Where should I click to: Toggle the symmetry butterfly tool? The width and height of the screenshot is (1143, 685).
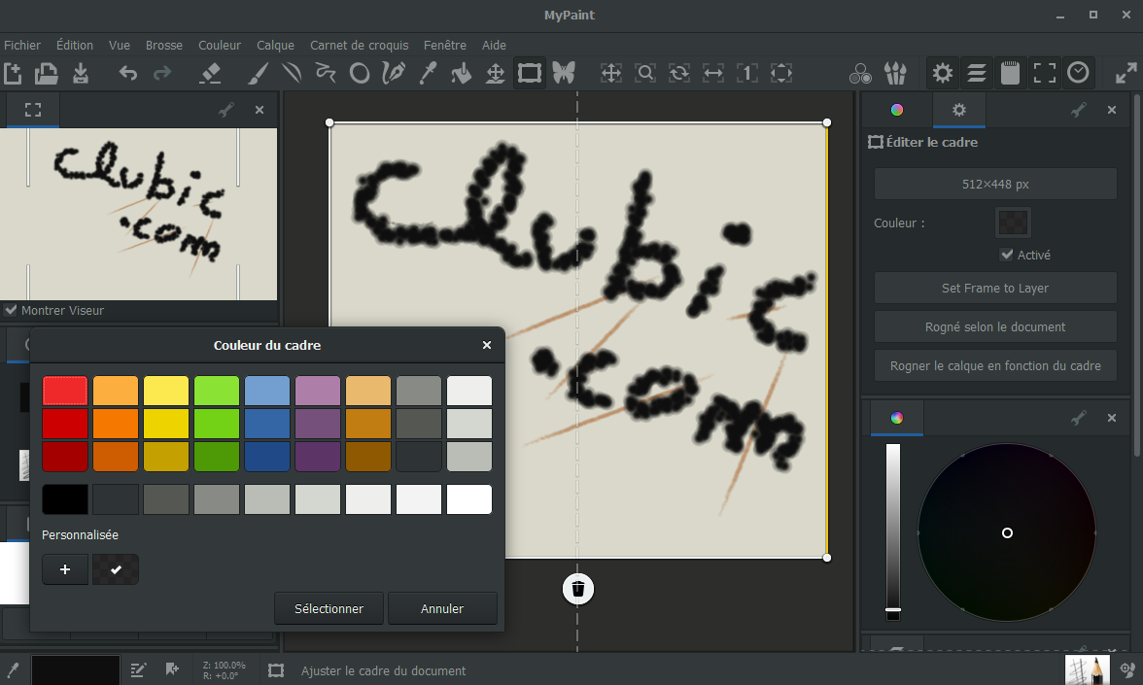[564, 73]
